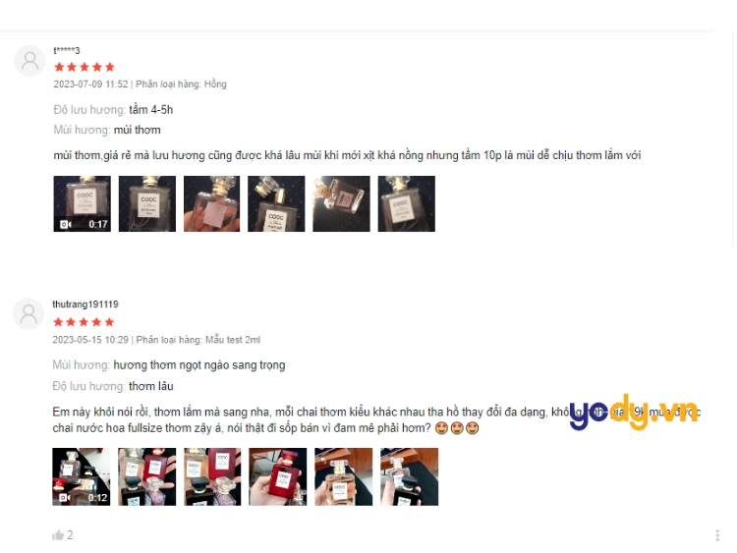This screenshot has width=737, height=553.
Task: Open username t*****3 profile link
Action: 66,50
